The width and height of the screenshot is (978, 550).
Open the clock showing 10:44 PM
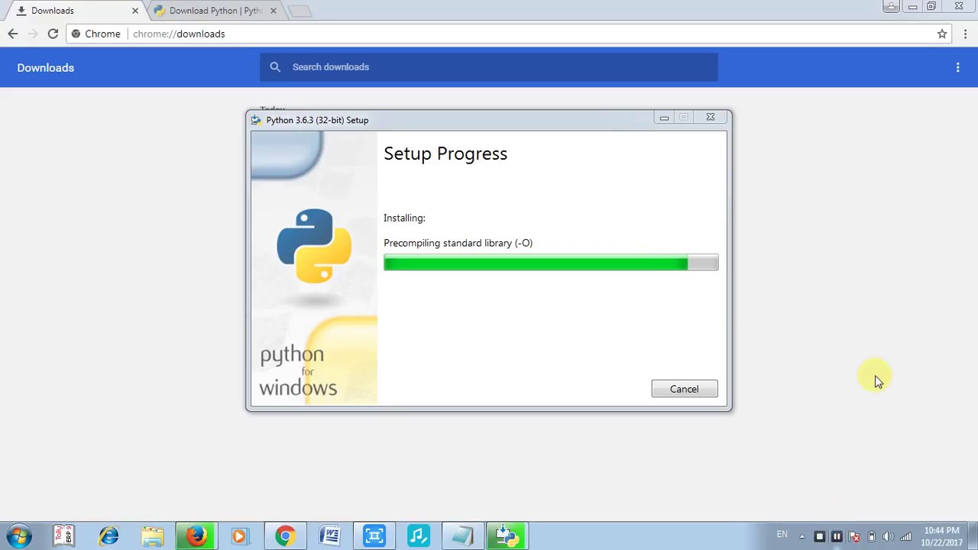click(941, 536)
